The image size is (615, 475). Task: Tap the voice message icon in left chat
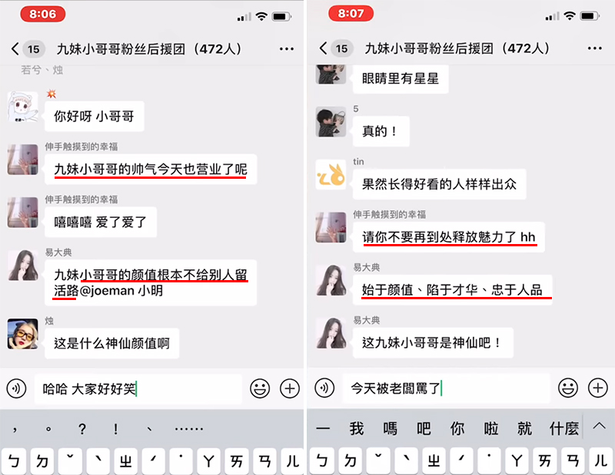pos(16,389)
